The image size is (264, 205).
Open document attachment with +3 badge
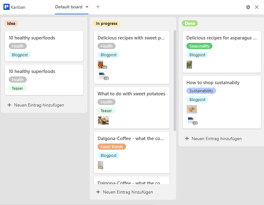[192, 121]
